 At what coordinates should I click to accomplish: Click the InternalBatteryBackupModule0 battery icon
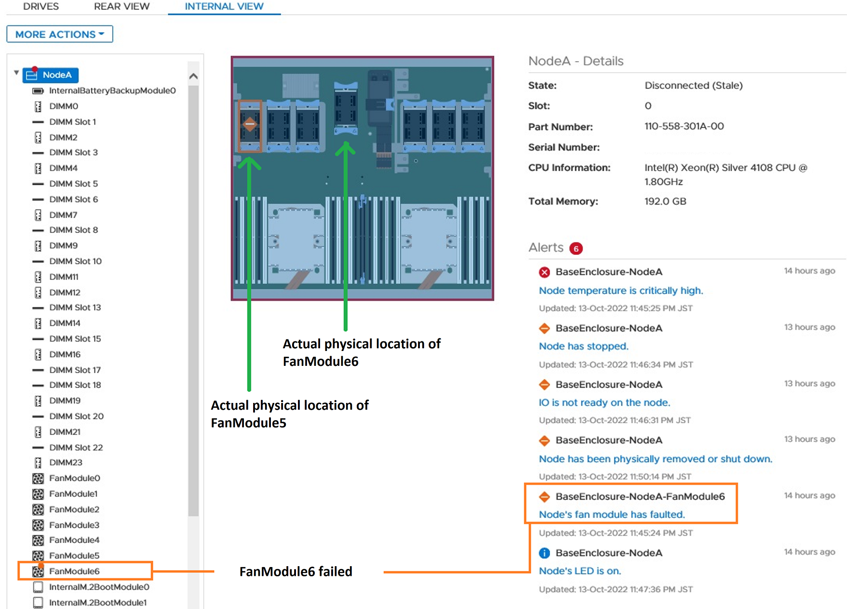pyautogui.click(x=38, y=91)
